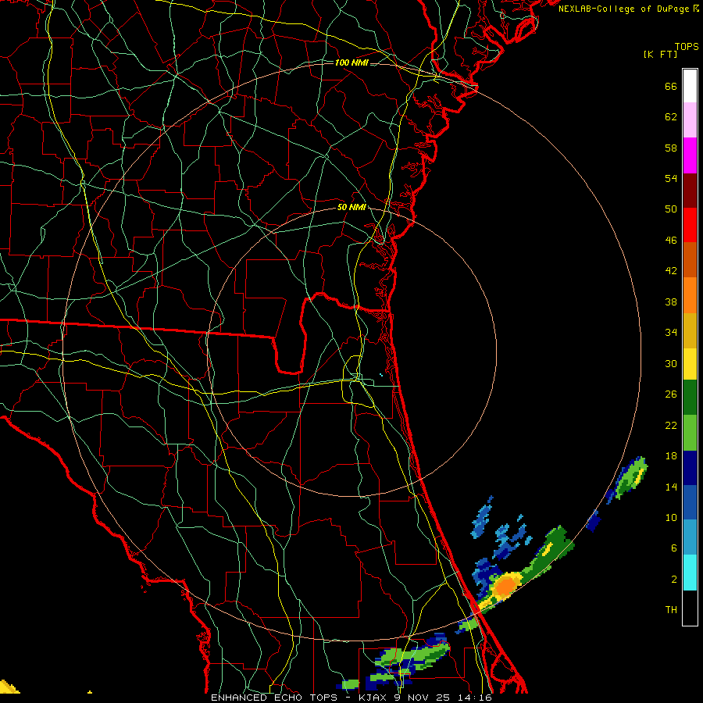Screen dimensions: 703x703
Task: Click the gold legend color block
Action: pyautogui.click(x=690, y=330)
